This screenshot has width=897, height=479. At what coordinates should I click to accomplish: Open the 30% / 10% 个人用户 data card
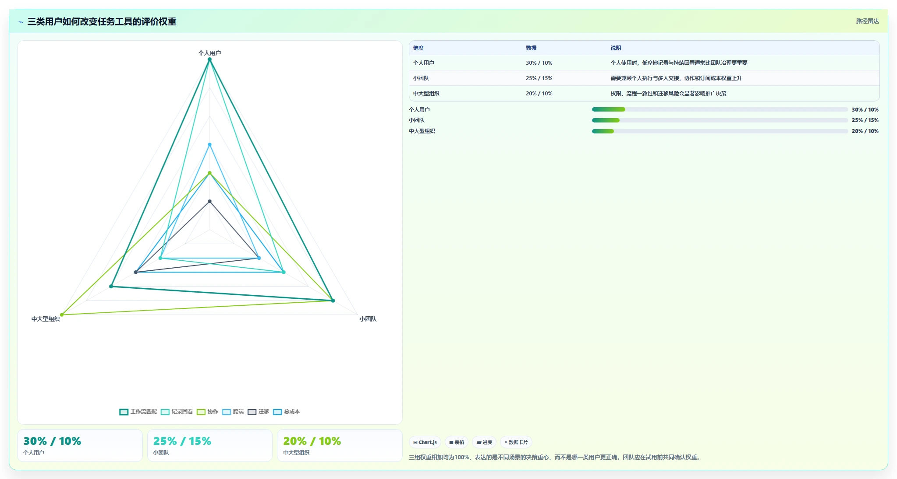80,445
